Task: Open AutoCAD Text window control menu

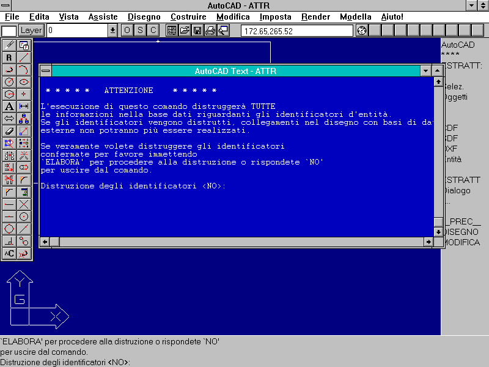Action: 45,71
